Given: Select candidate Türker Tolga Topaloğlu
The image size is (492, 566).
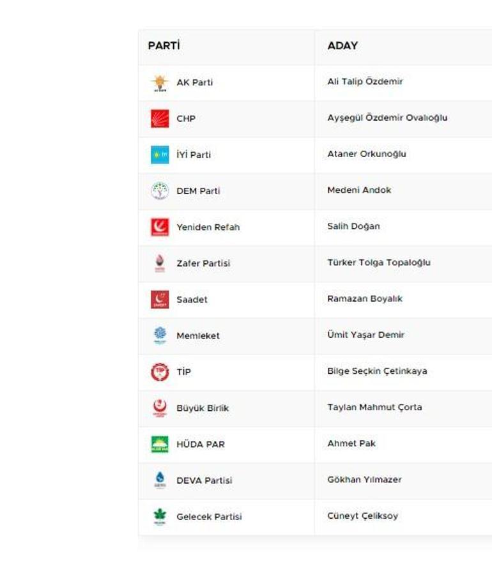Looking at the screenshot, I should pyautogui.click(x=379, y=263).
